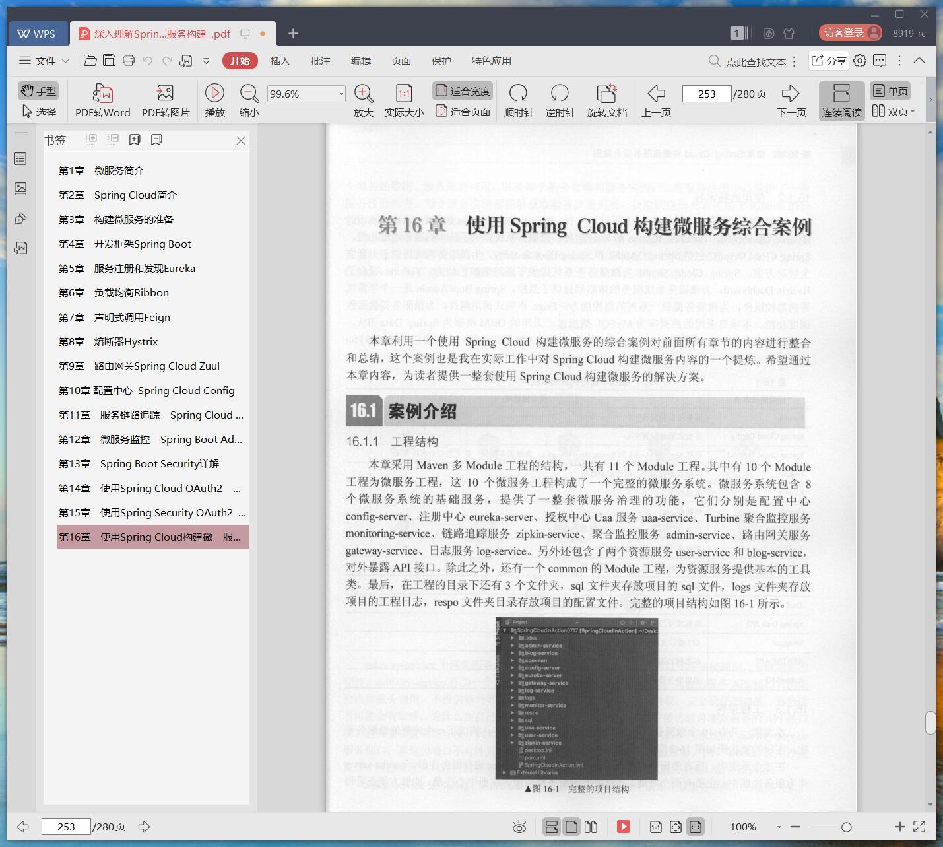Rotate page 顺时针 clockwise

pos(519,101)
